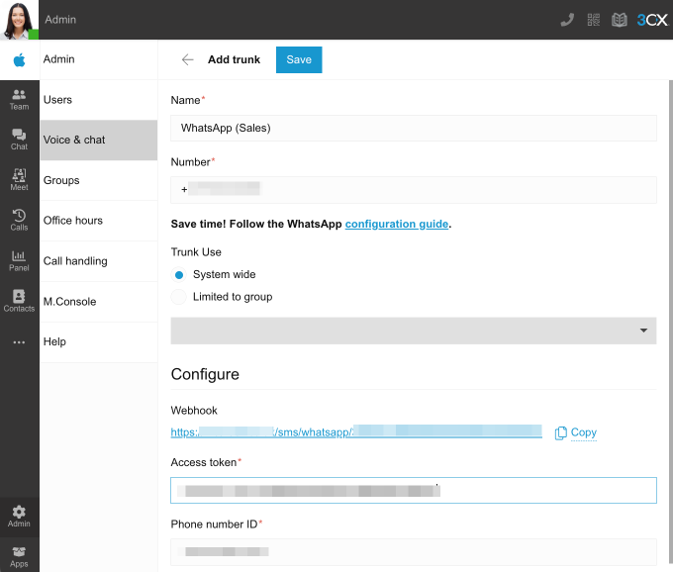Viewport: 673px width, 572px height.
Task: Go back using the arrow icon
Action: (x=188, y=59)
